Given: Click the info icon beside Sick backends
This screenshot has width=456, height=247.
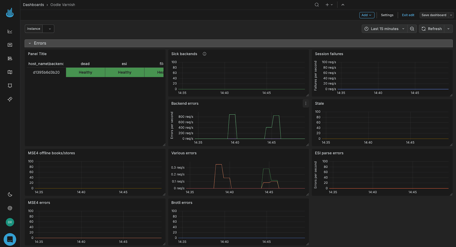Looking at the screenshot, I should (204, 54).
